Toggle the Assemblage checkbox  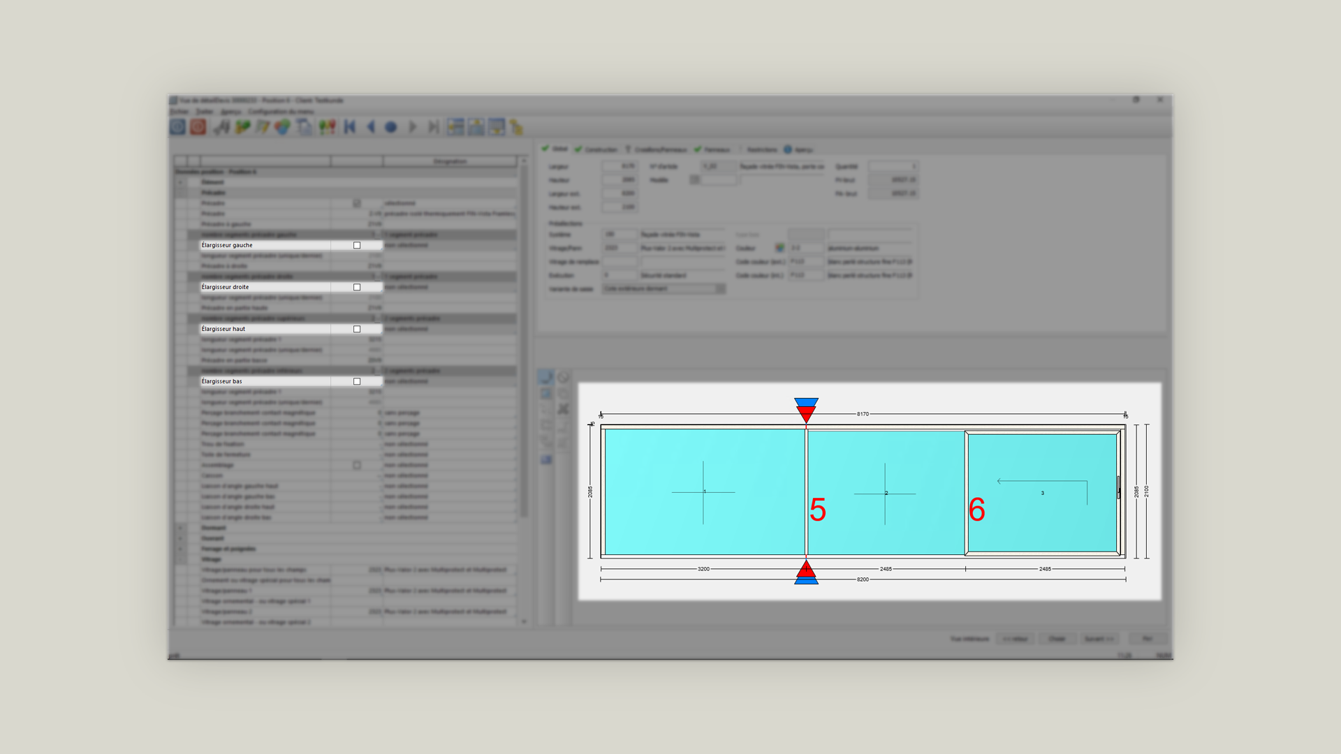pos(357,465)
